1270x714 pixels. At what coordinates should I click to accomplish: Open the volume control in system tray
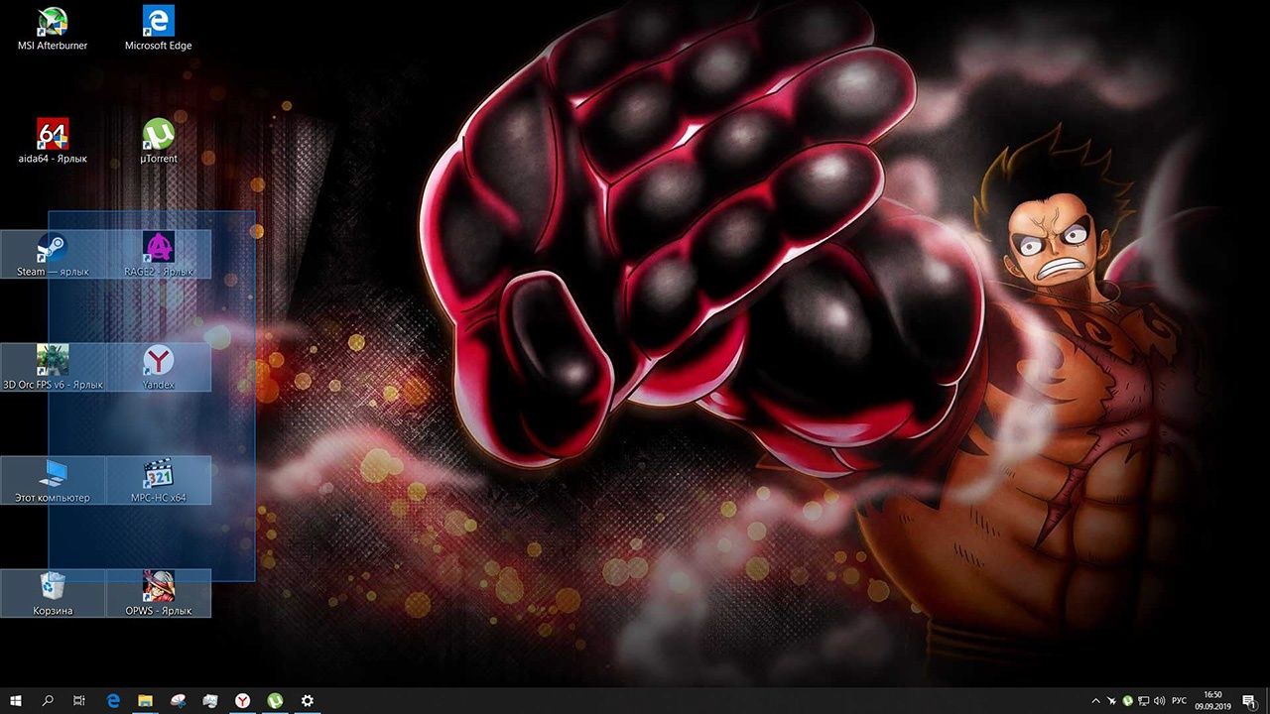pos(1160,701)
